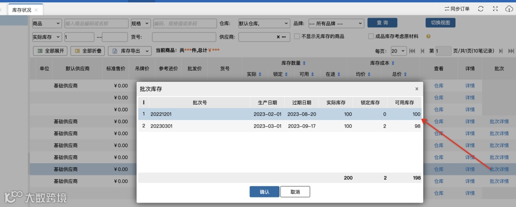
Task: Open 批次详情 link in last supplier row
Action: (x=499, y=181)
